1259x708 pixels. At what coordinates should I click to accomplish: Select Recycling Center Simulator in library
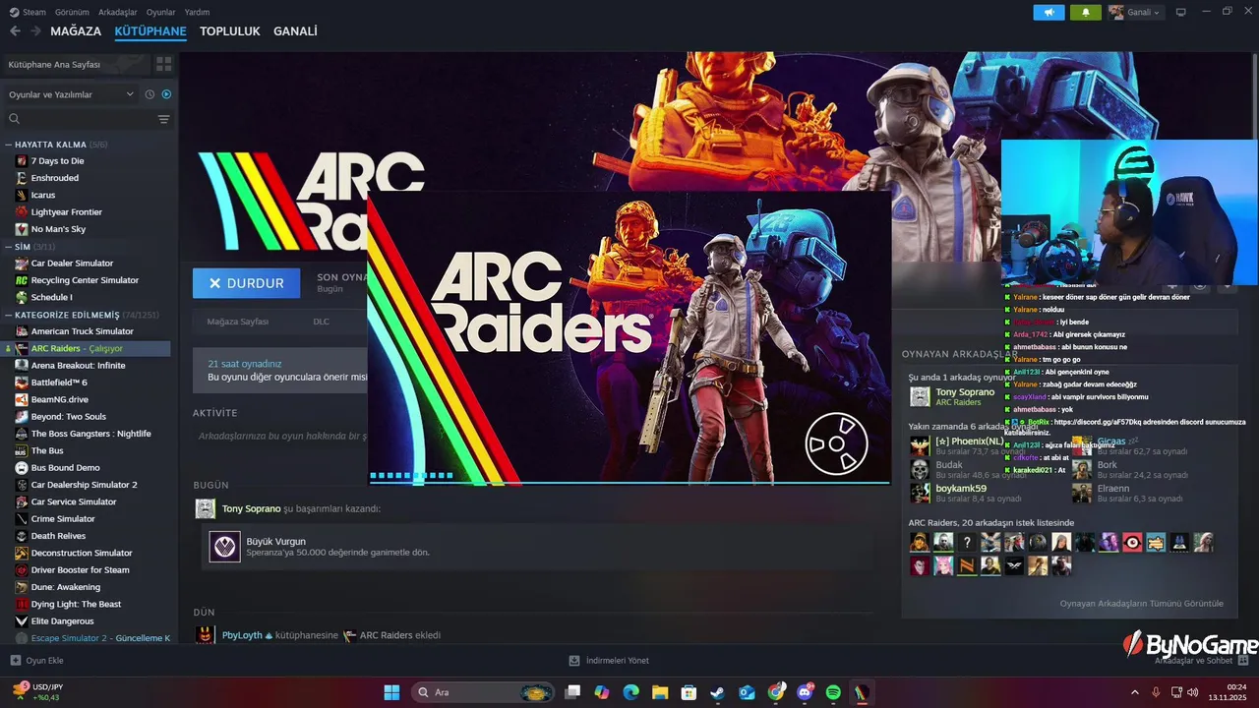[x=86, y=280]
